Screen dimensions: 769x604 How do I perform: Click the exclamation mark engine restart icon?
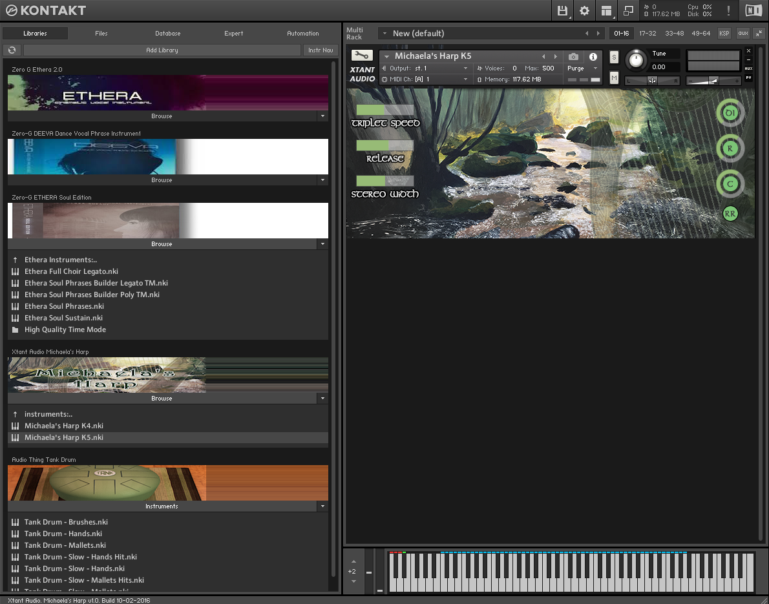point(729,10)
